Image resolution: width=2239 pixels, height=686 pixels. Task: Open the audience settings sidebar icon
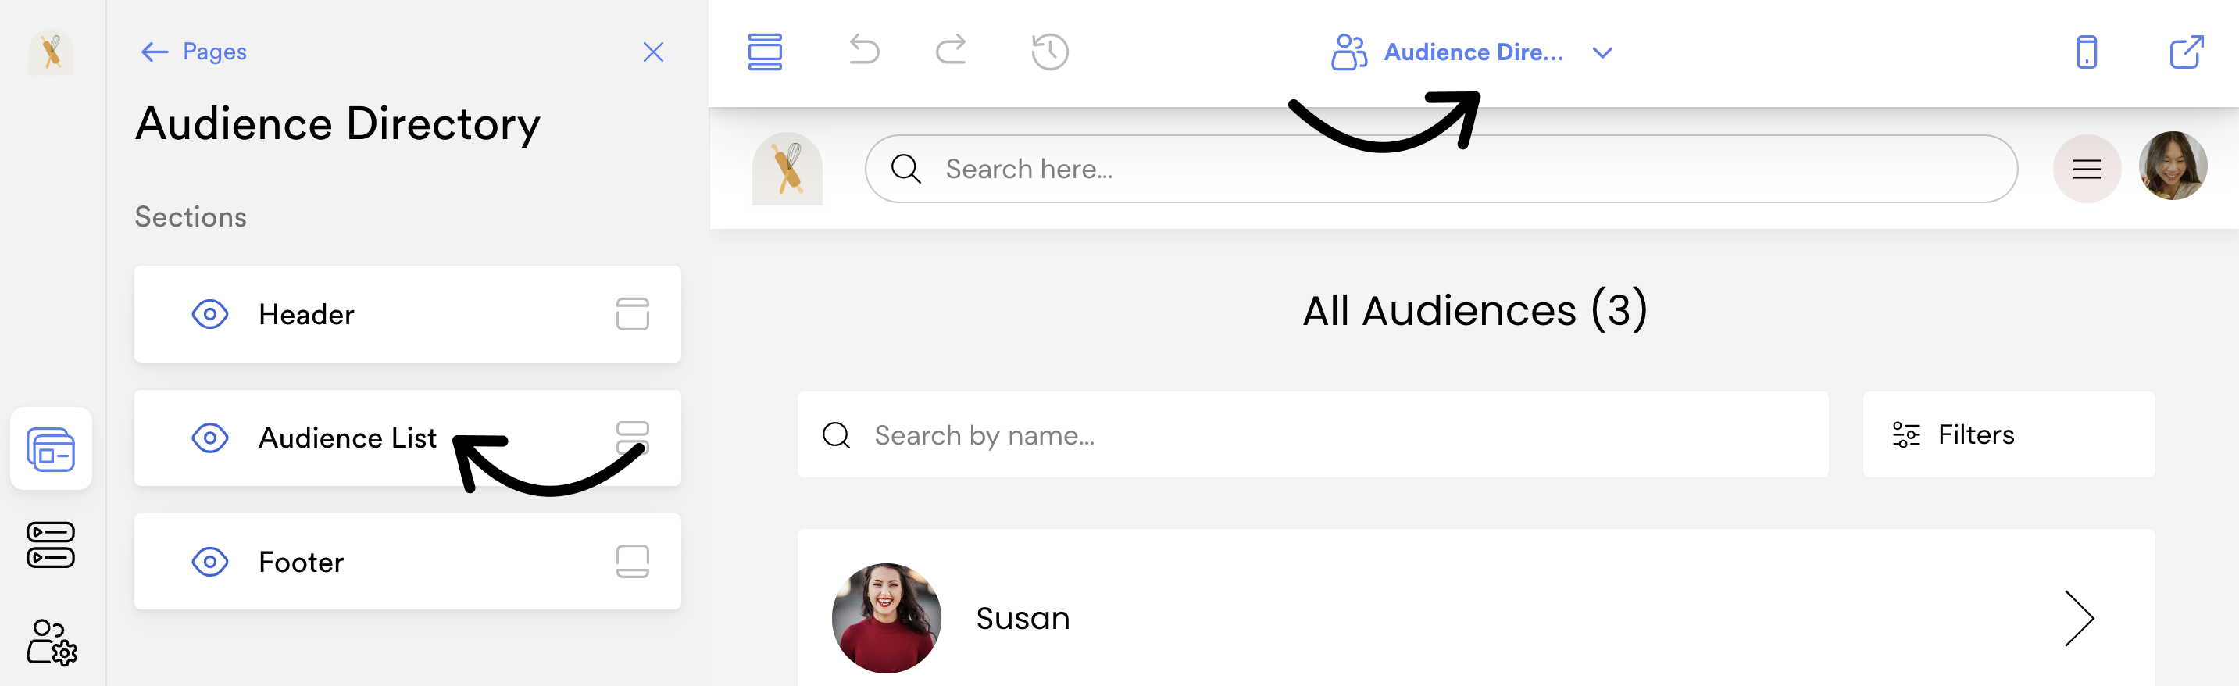(x=52, y=641)
